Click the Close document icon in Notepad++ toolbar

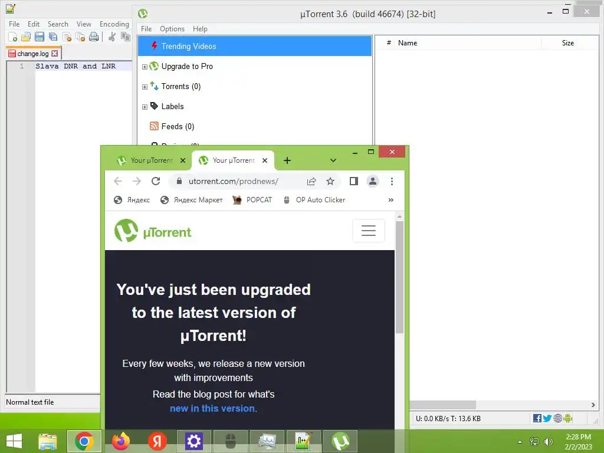coord(67,37)
